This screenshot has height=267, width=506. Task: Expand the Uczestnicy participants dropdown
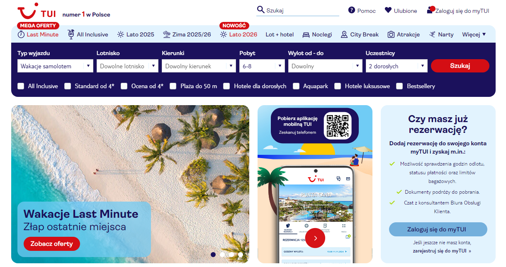[x=397, y=66]
